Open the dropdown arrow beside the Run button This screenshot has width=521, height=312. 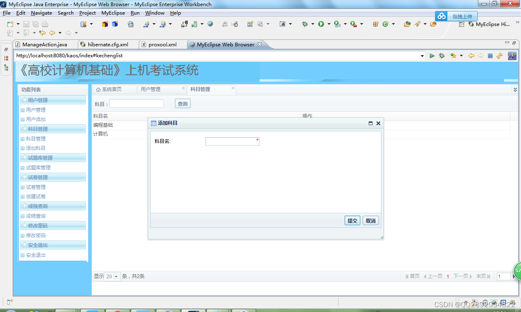click(328, 24)
